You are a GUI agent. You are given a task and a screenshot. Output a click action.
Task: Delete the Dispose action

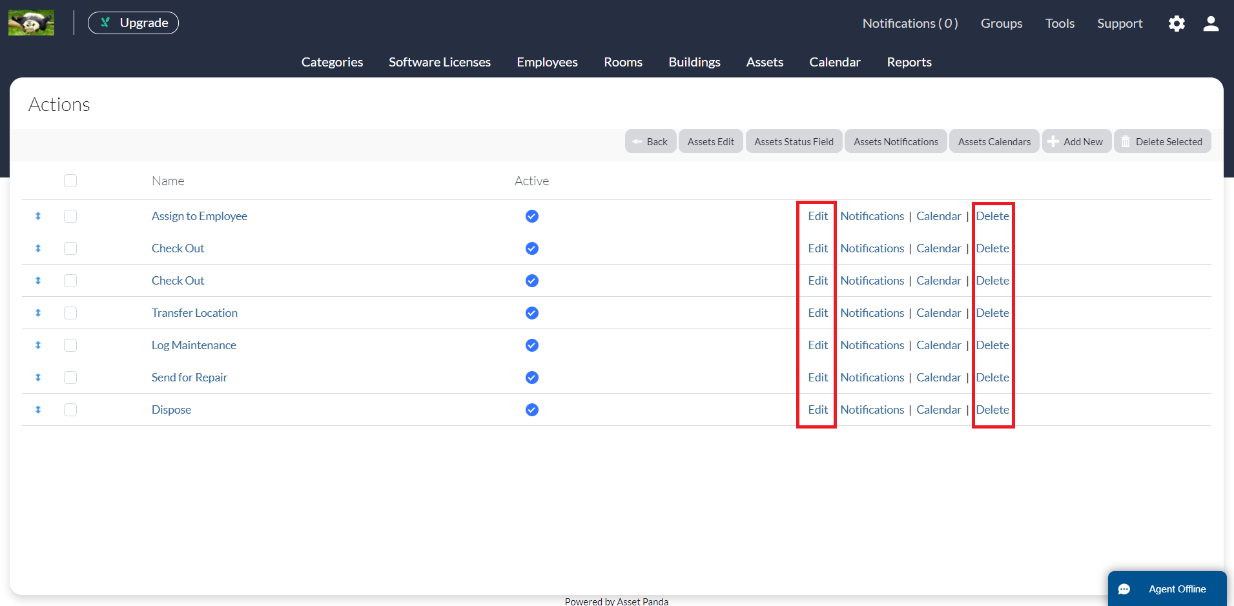(x=992, y=410)
